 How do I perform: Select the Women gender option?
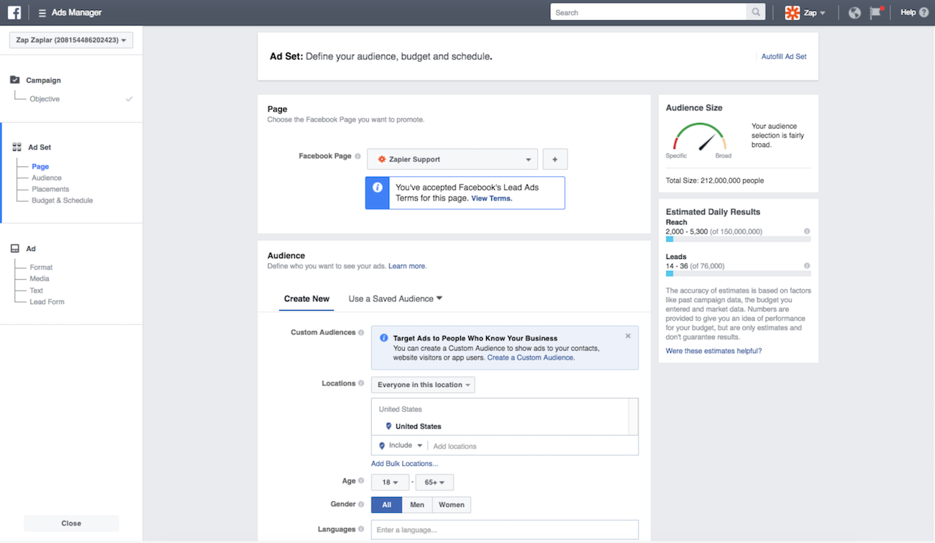coord(451,505)
